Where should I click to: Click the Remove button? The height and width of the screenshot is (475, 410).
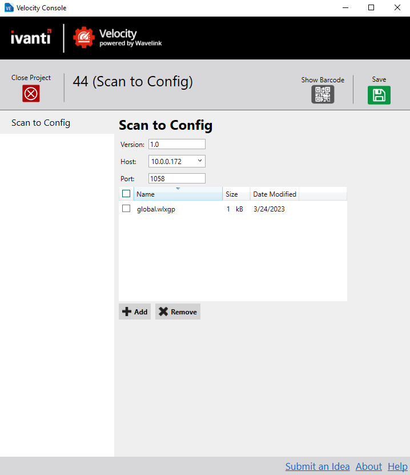click(x=178, y=312)
